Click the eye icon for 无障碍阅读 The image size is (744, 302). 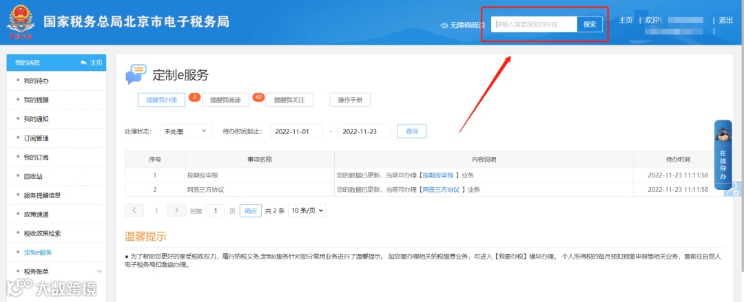coord(444,25)
